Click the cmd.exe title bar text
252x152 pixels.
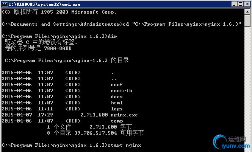tap(44, 4)
